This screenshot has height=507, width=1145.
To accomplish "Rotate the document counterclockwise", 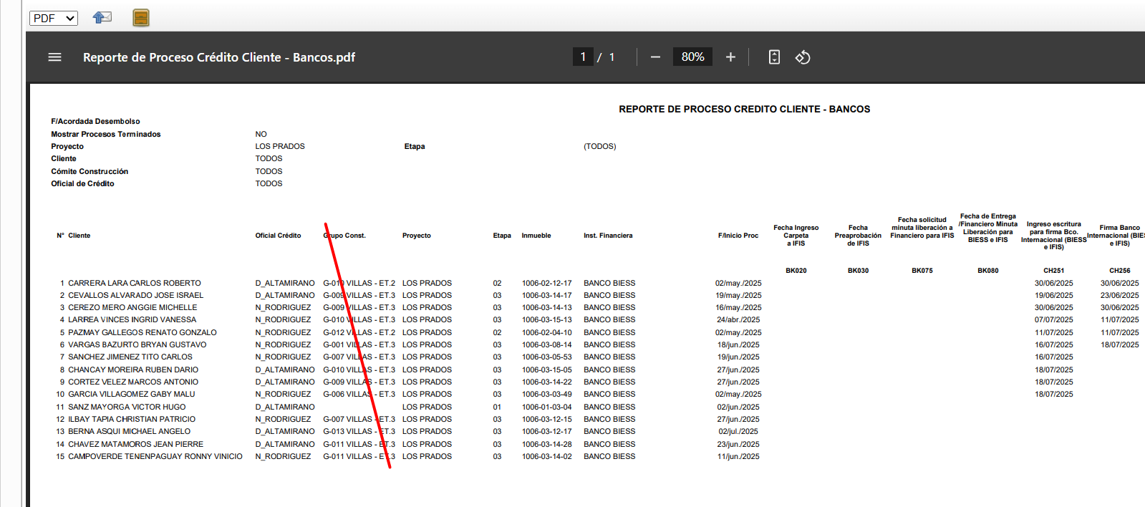I will tap(803, 57).
